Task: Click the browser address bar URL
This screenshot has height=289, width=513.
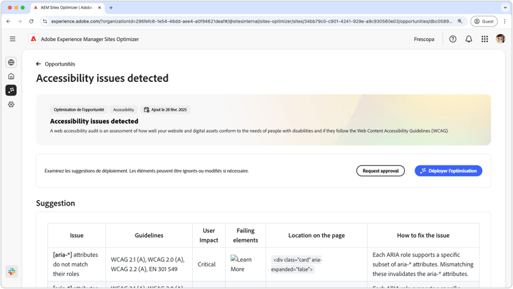Action: click(251, 21)
